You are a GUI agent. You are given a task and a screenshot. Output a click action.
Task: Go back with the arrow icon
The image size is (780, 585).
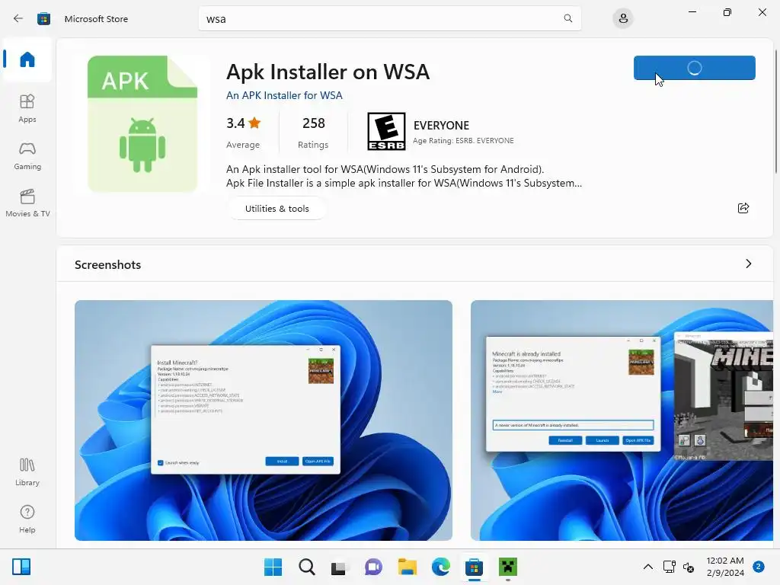click(18, 18)
